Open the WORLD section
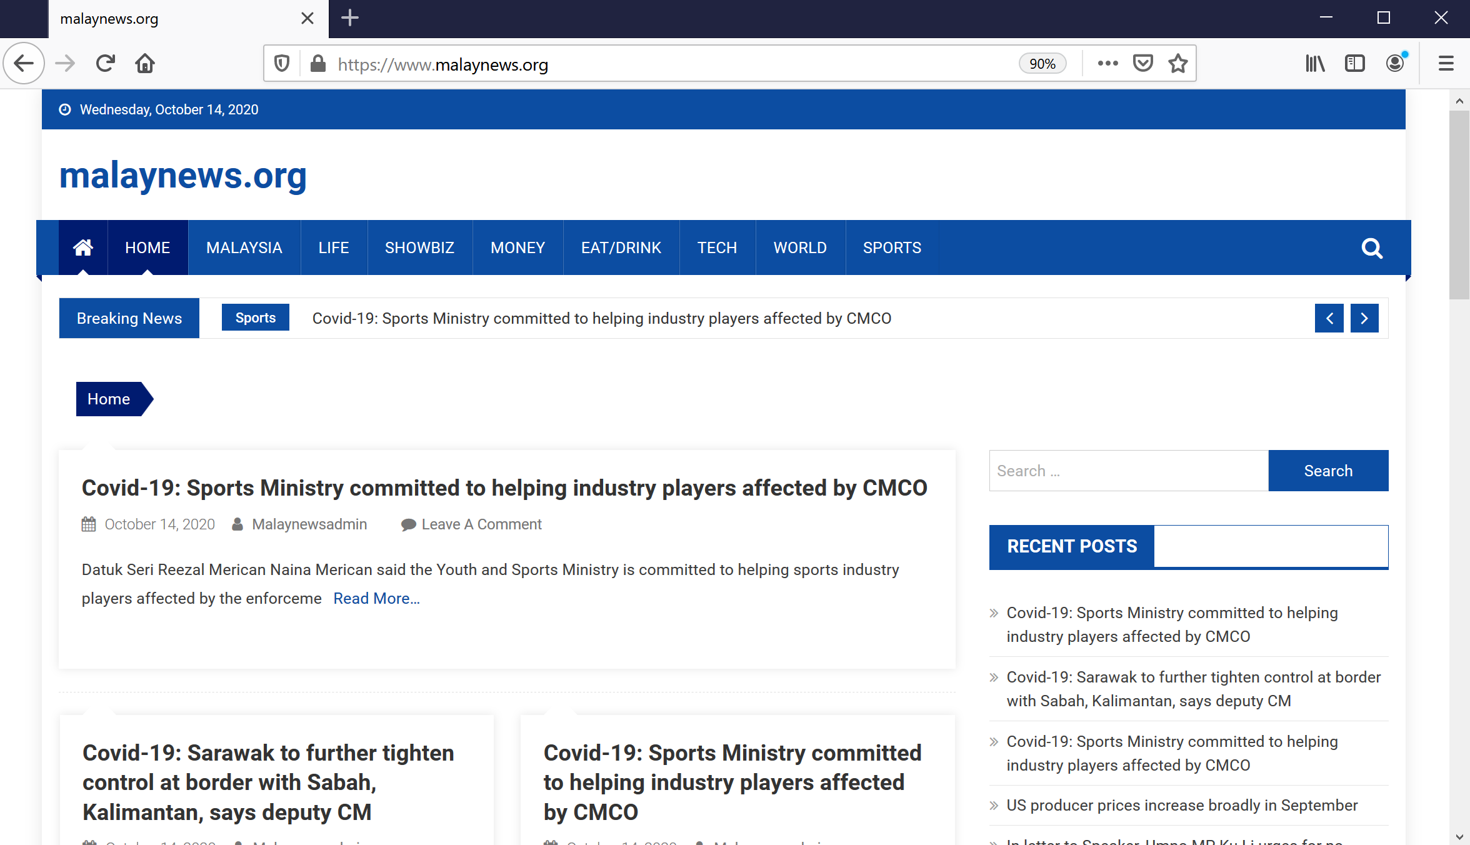Image resolution: width=1470 pixels, height=845 pixels. 800,247
